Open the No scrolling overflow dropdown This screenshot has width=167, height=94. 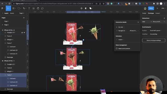(x=154, y=34)
